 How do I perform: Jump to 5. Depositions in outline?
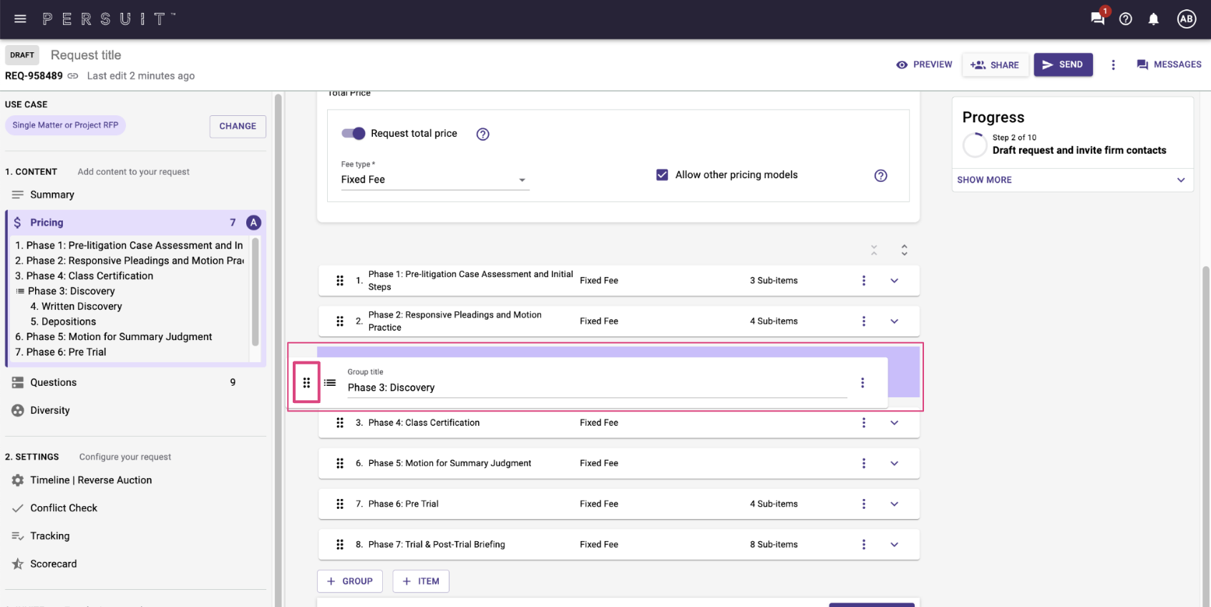tap(63, 322)
